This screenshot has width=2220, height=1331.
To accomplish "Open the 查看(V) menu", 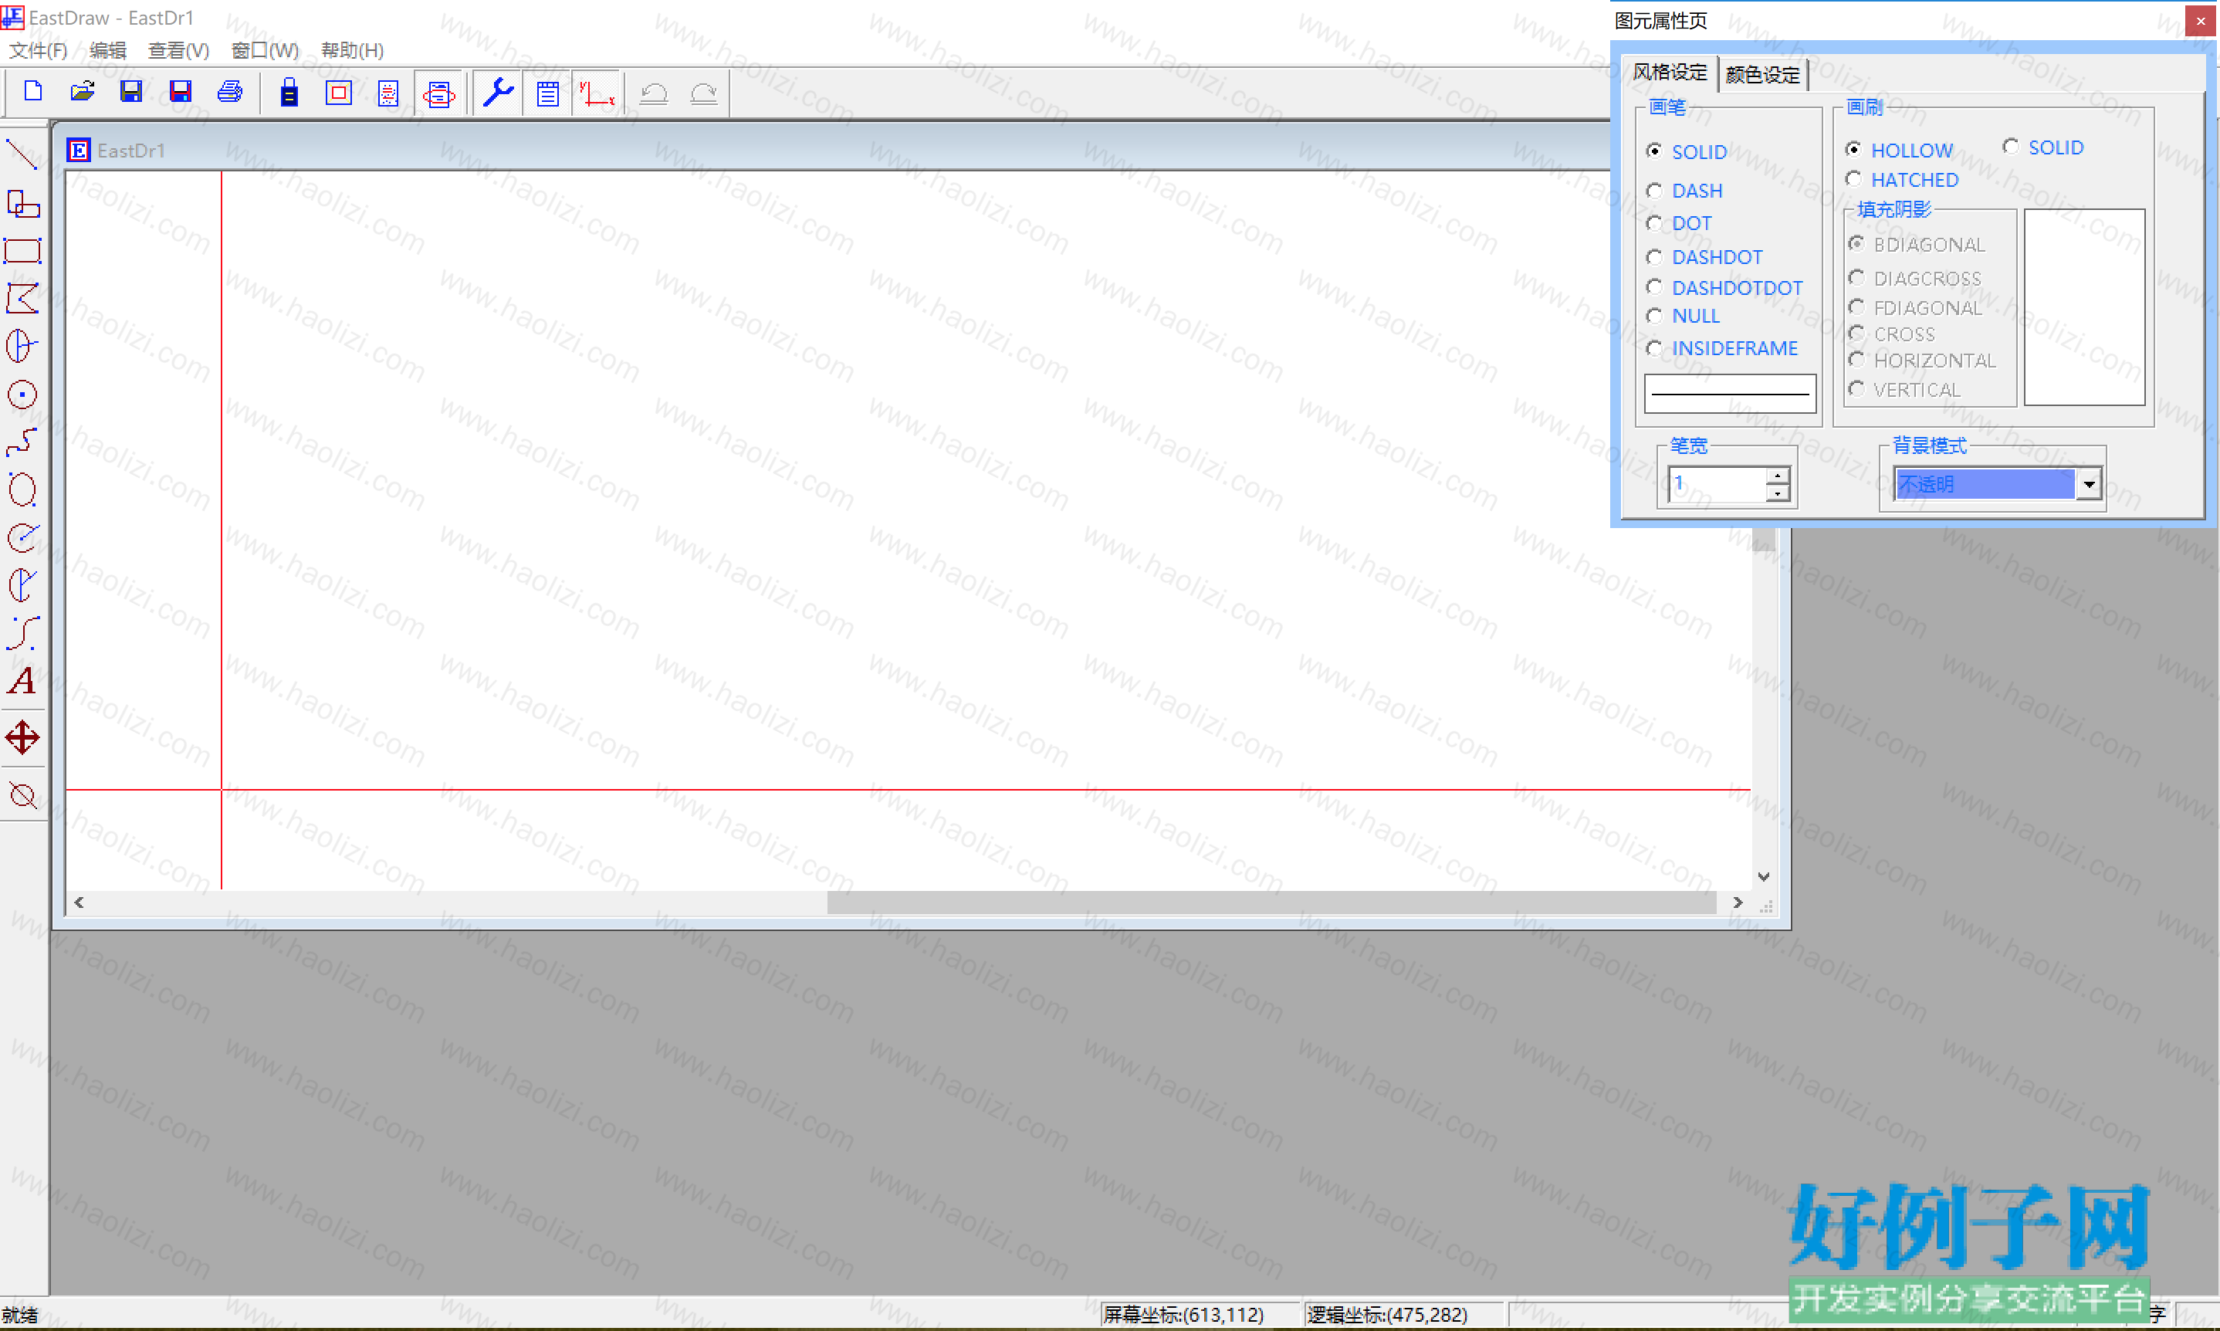I will tap(178, 50).
